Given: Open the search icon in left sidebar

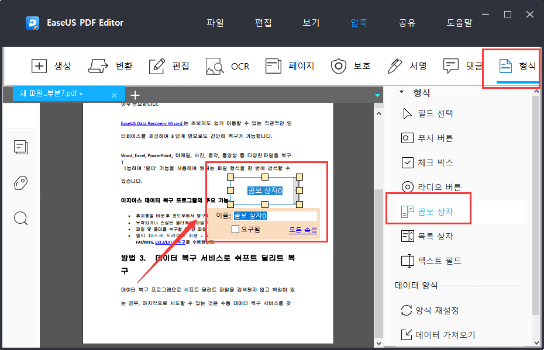Looking at the screenshot, I should [21, 218].
